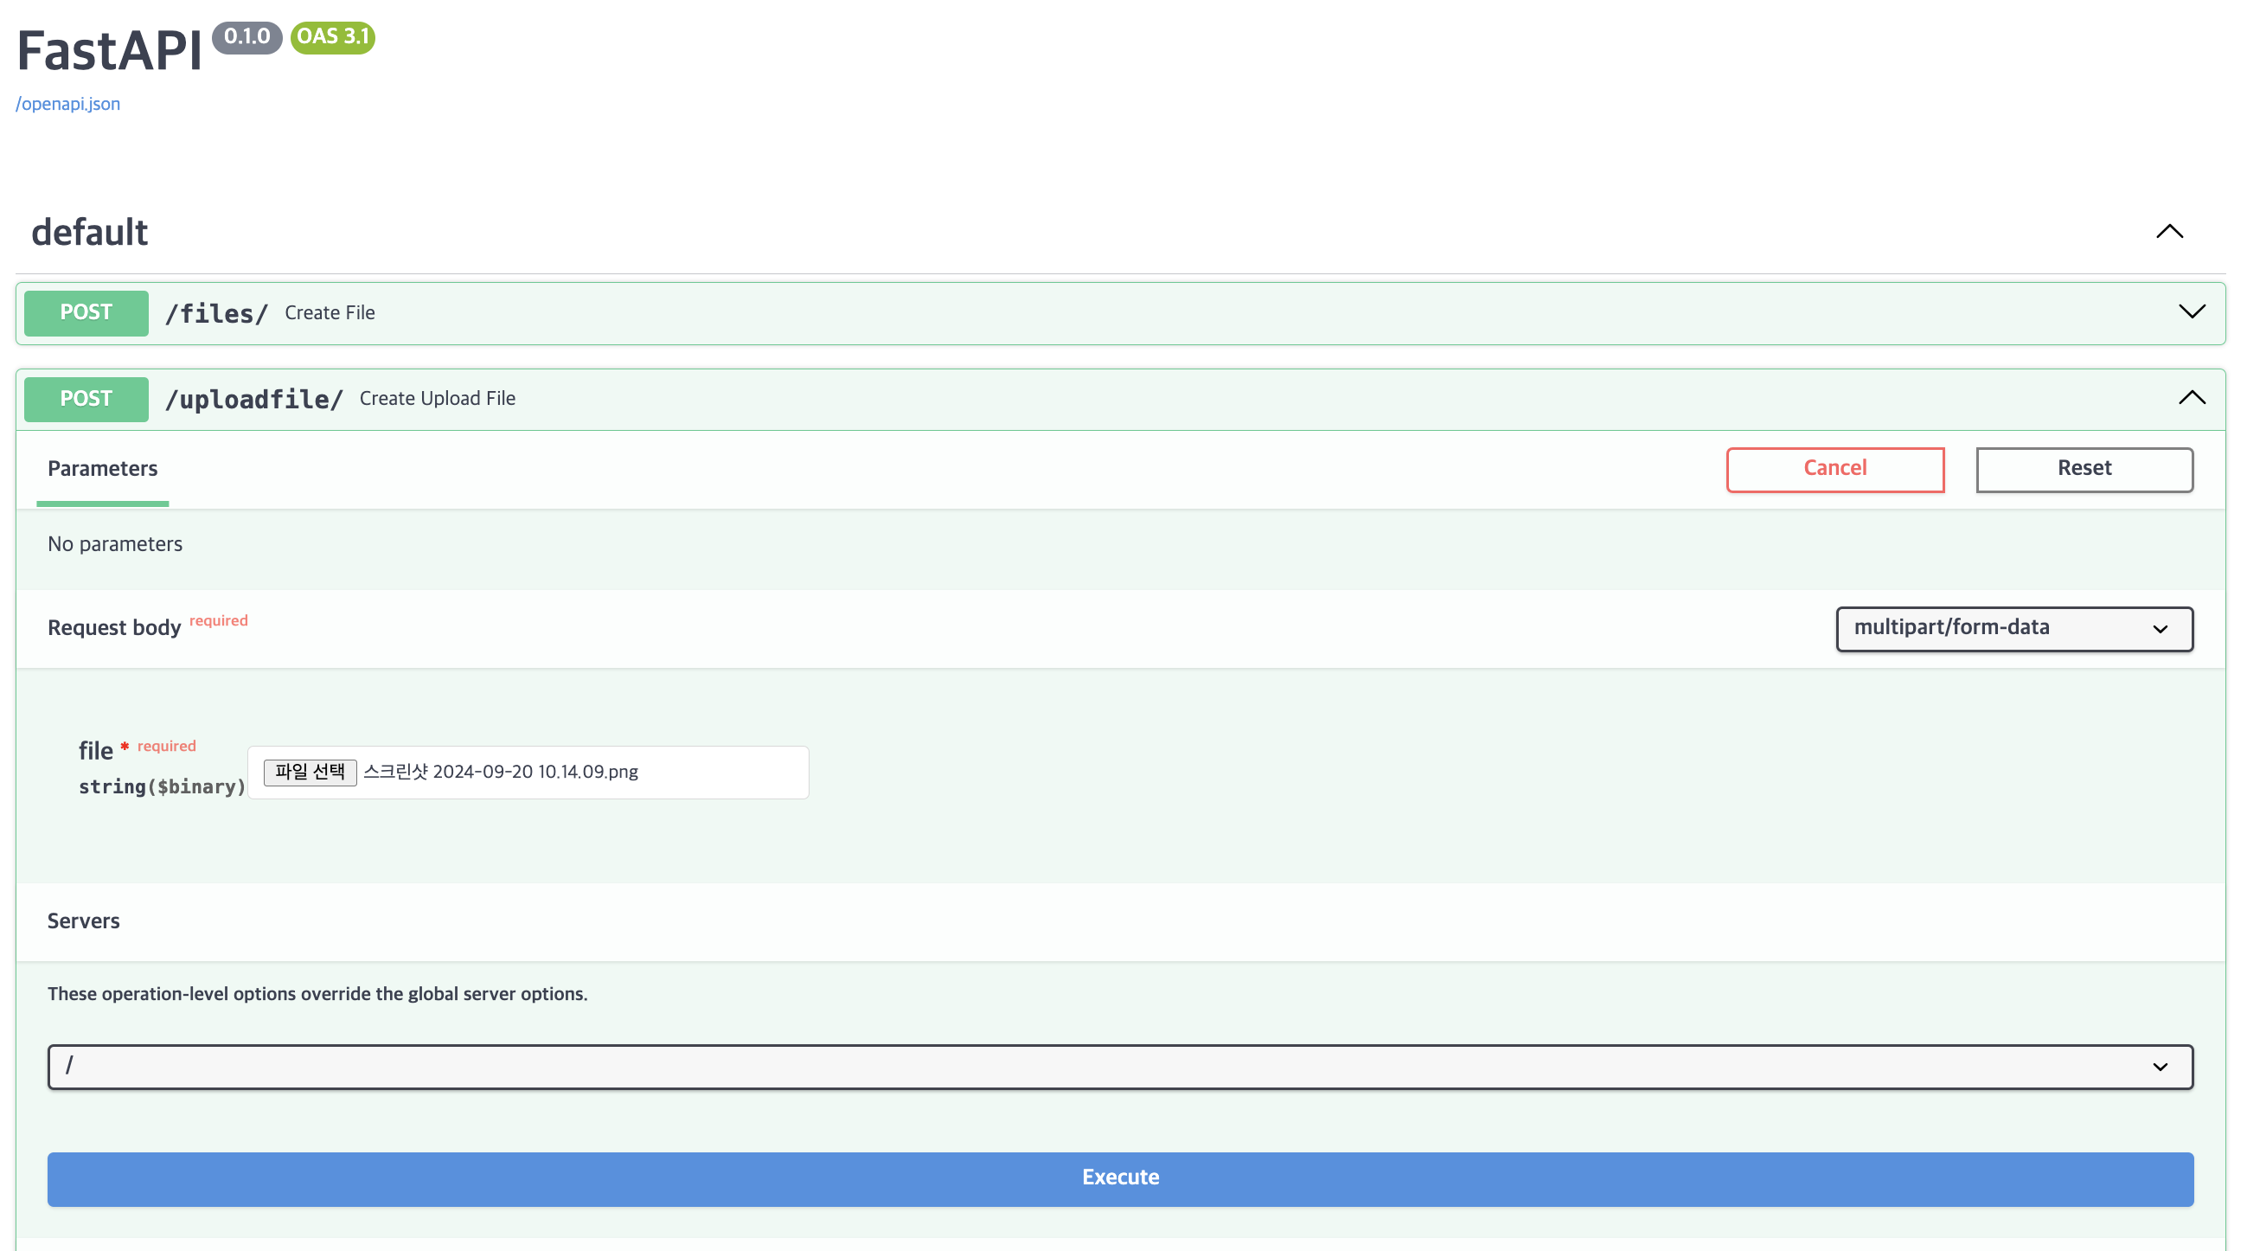Viewport: 2247px width, 1251px height.
Task: Open the /openapi.json link
Action: click(x=68, y=104)
